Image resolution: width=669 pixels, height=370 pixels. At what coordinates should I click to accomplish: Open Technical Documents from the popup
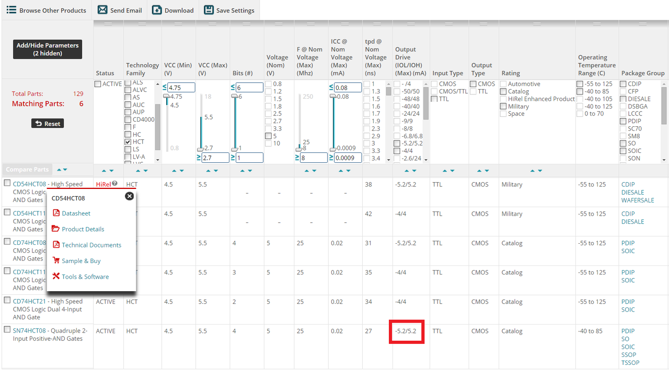click(91, 245)
